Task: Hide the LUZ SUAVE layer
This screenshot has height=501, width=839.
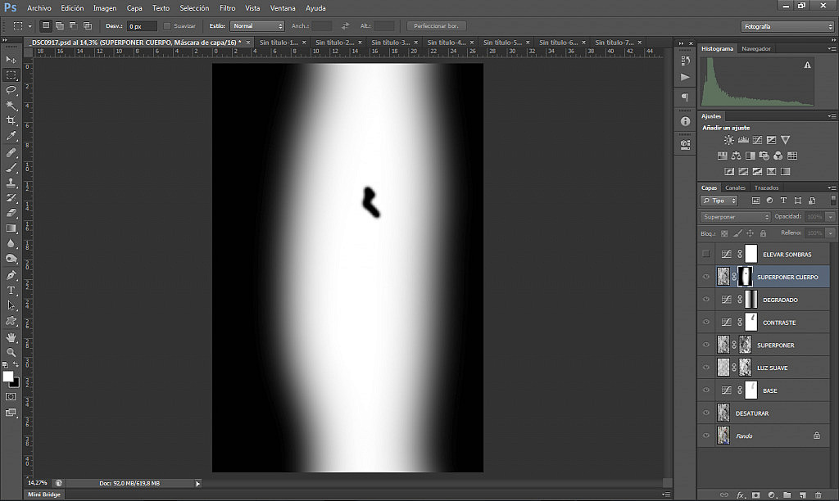Action: point(706,368)
